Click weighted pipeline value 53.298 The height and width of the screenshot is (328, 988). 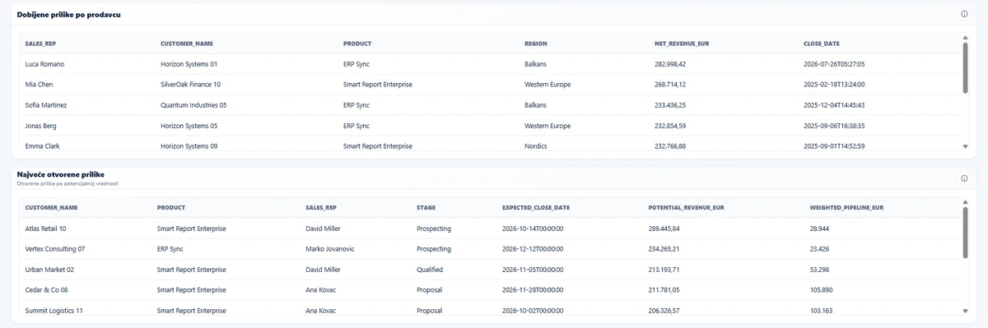click(x=819, y=270)
